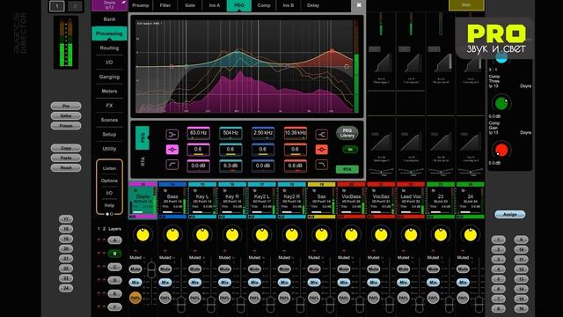Toggle Mix on the Bass channel
Image resolution: width=563 pixels, height=317 pixels.
tap(165, 283)
